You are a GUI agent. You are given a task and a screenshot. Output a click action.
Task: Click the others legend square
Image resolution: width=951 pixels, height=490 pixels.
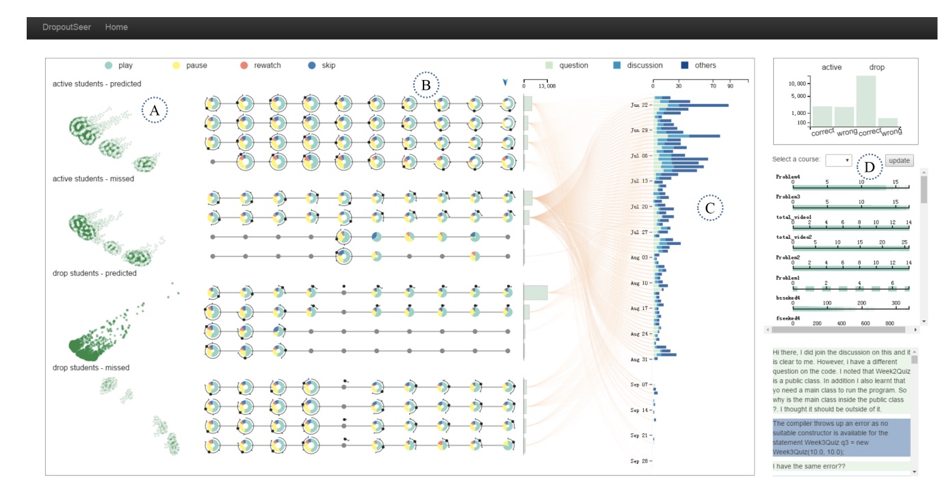coord(685,66)
